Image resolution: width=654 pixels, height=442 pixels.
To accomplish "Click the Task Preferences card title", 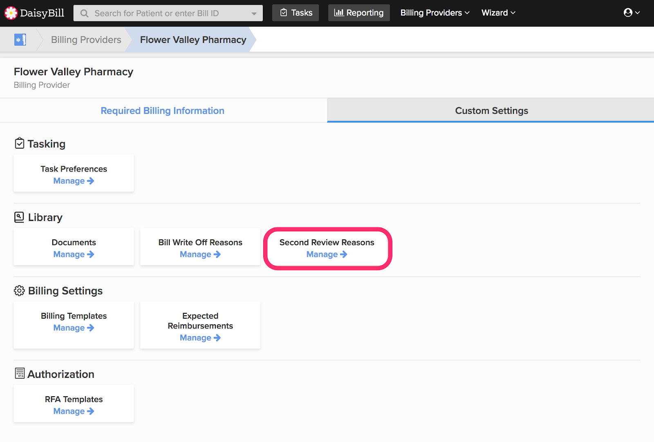I will coord(74,169).
